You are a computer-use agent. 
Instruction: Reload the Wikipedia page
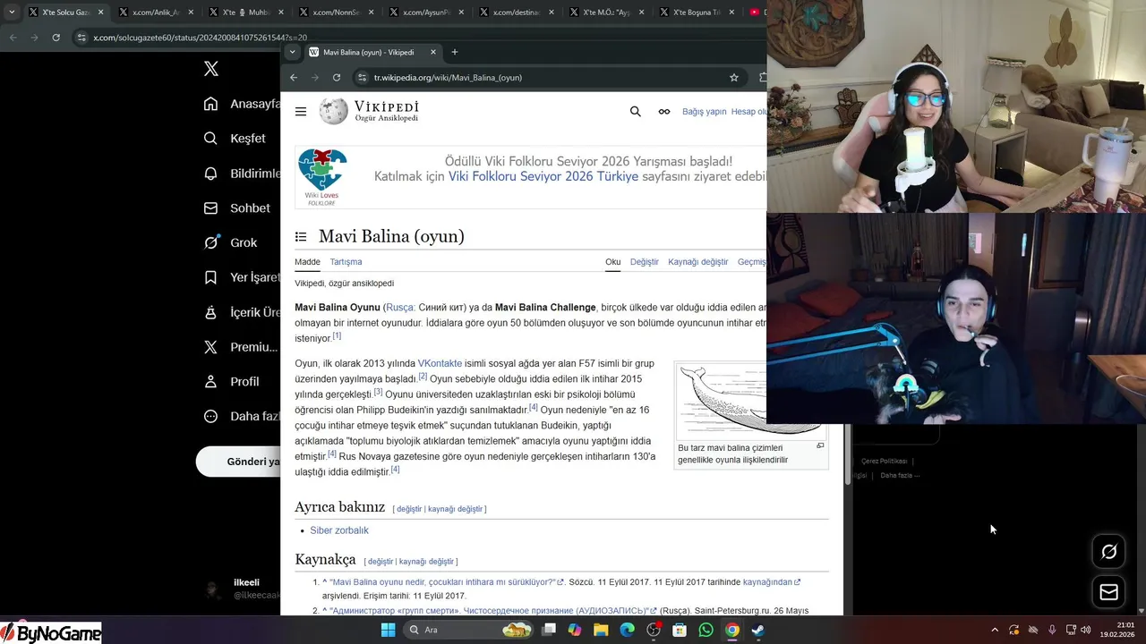click(x=337, y=78)
